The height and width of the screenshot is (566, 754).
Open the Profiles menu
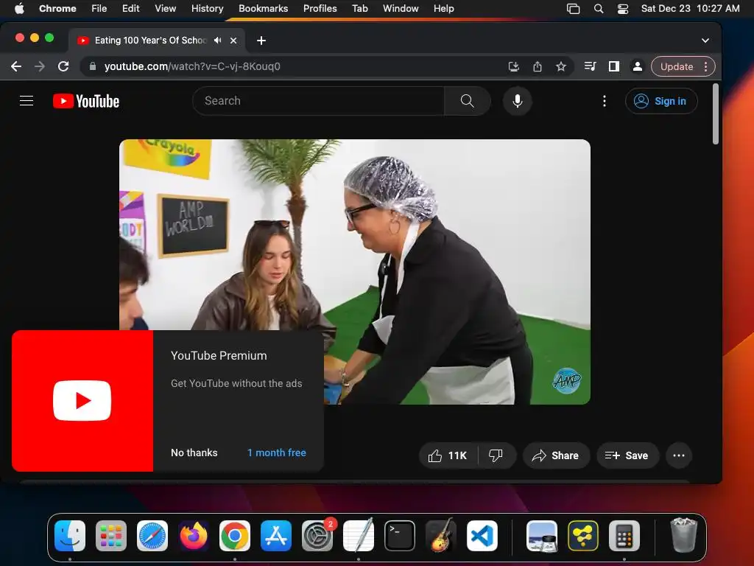coord(320,9)
